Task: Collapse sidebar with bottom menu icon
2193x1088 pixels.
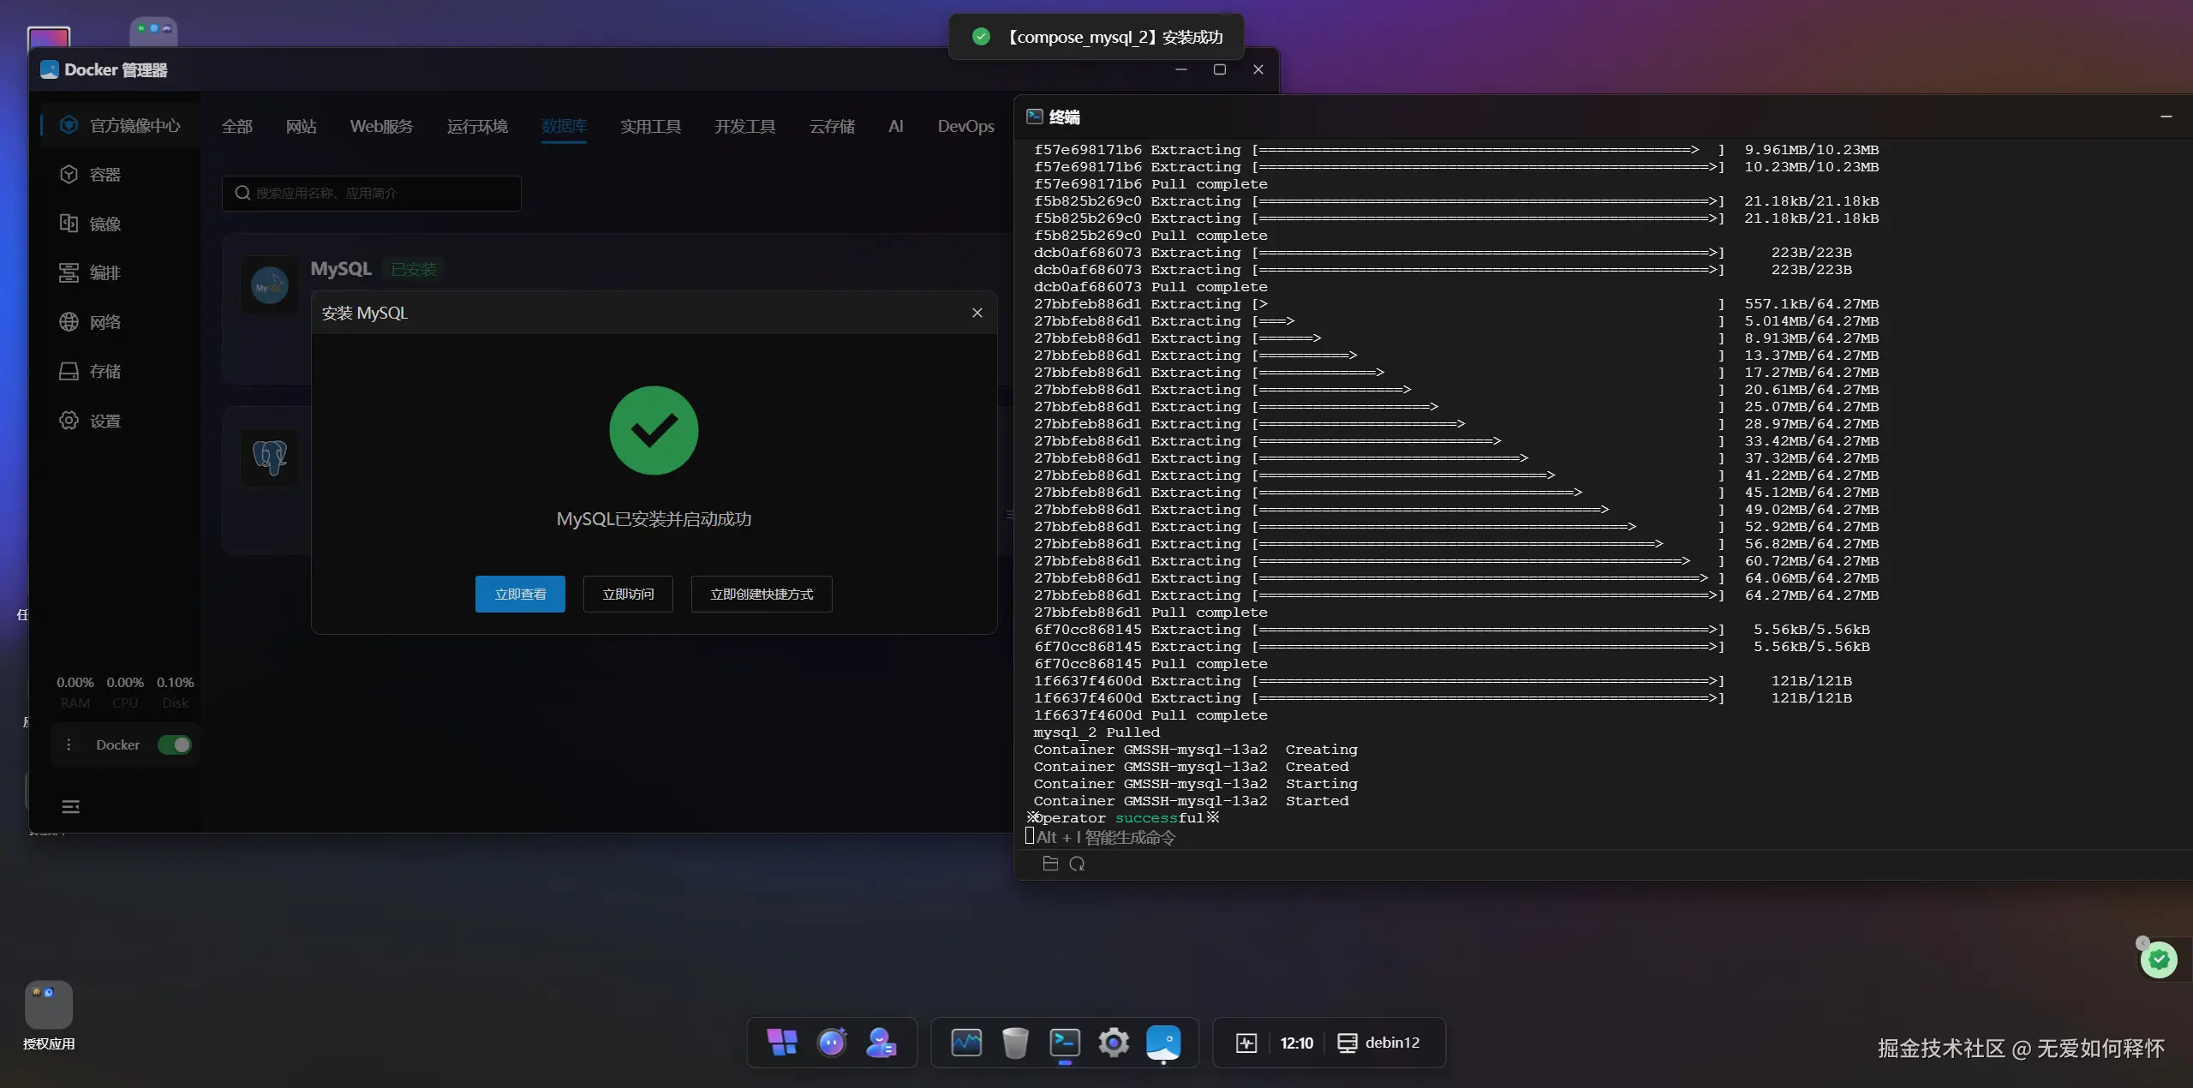Action: pos(70,806)
